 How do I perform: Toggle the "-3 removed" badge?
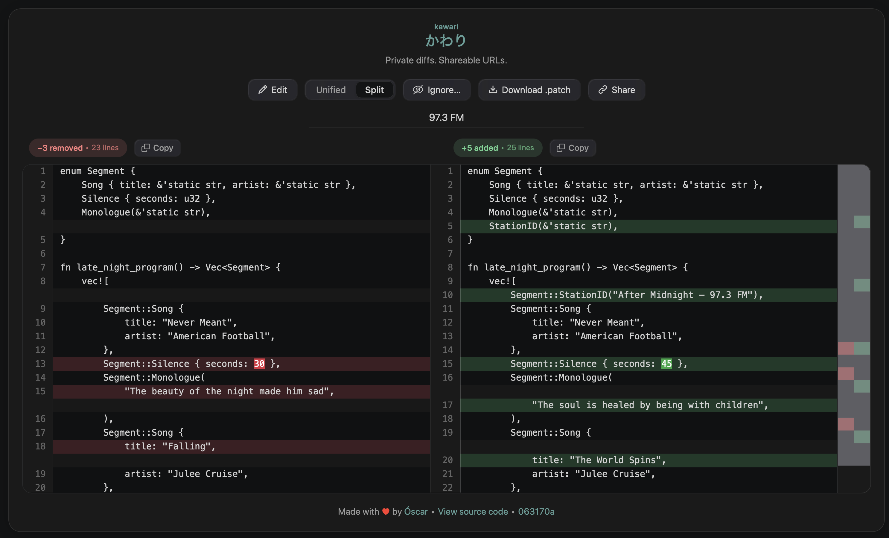click(x=78, y=148)
